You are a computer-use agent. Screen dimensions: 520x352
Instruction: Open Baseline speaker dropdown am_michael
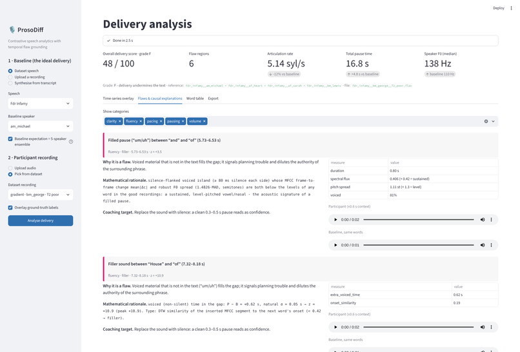[41, 126]
